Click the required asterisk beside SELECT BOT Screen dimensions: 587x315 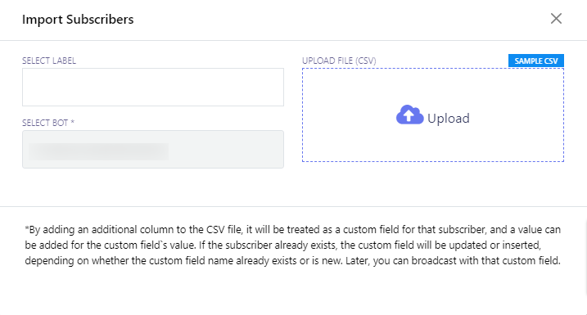(72, 122)
